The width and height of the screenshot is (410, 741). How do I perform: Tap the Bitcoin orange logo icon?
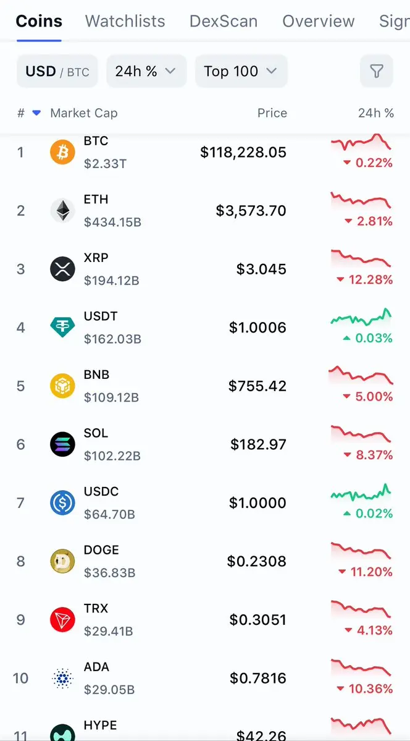click(62, 152)
